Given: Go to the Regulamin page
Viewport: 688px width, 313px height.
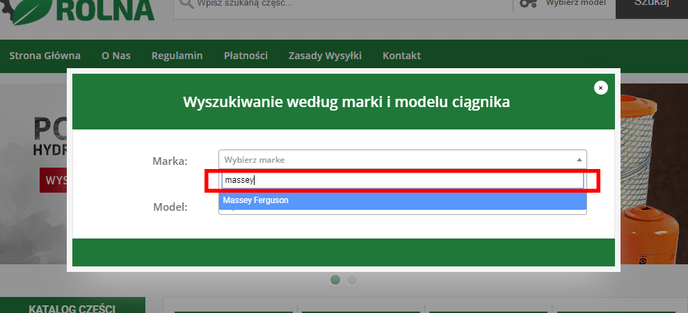Looking at the screenshot, I should click(x=177, y=56).
